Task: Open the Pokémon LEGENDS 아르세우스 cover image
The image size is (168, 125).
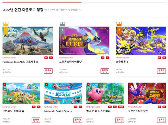Action: coord(27,41)
